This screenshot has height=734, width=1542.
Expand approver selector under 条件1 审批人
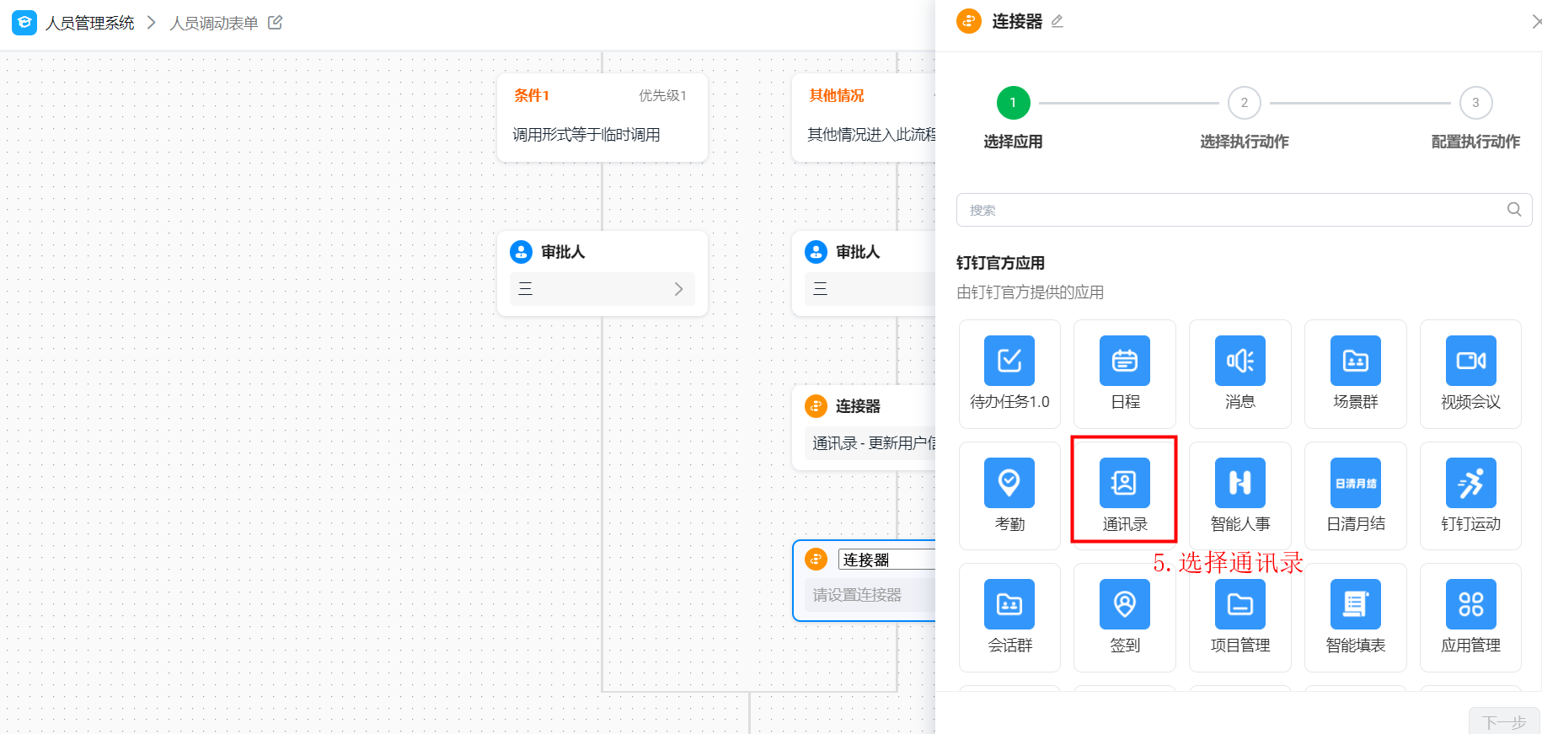point(602,289)
